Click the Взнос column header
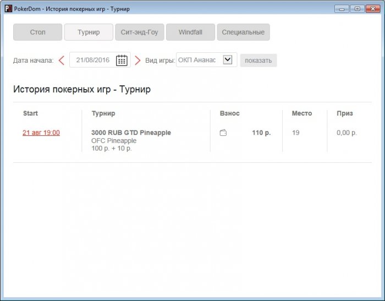This screenshot has height=301, width=385. (x=229, y=113)
